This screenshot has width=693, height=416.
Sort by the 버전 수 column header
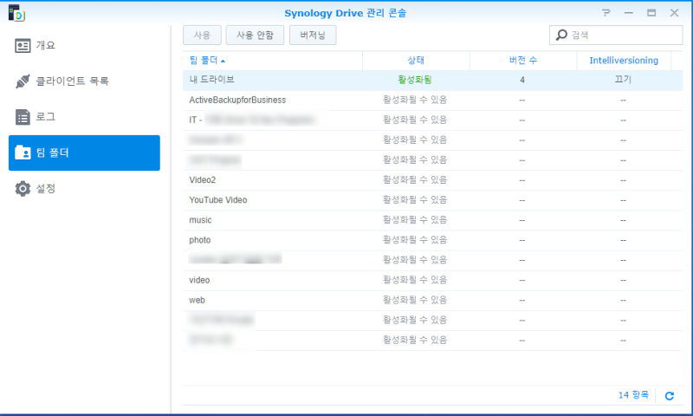523,61
